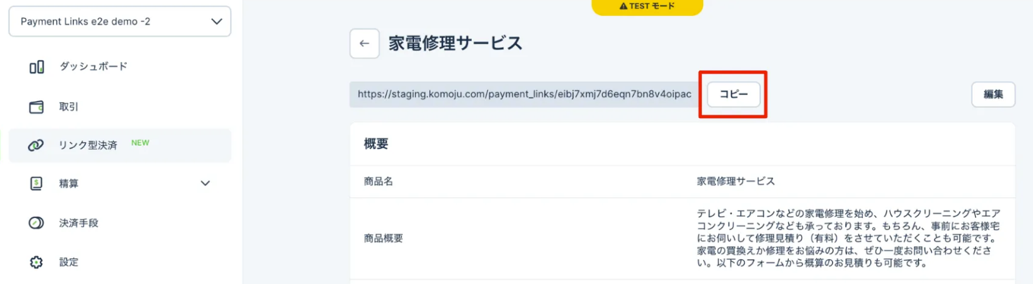Click the settlement receipt icon beside 精算
1033x284 pixels.
click(36, 183)
